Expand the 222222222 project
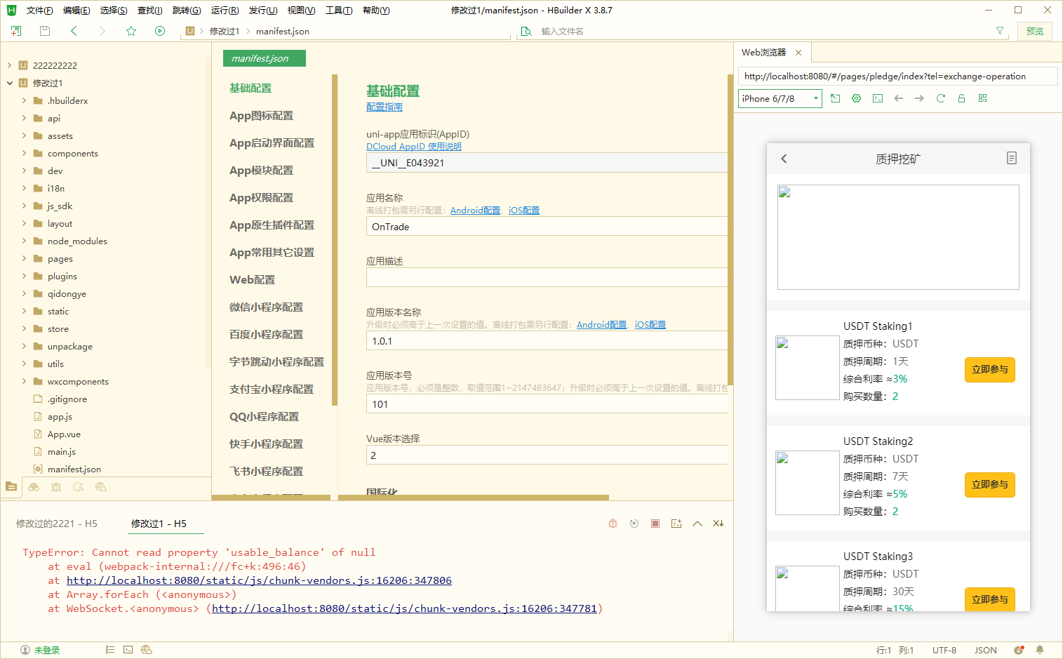Screen dimensions: 1063x659 tap(10, 65)
